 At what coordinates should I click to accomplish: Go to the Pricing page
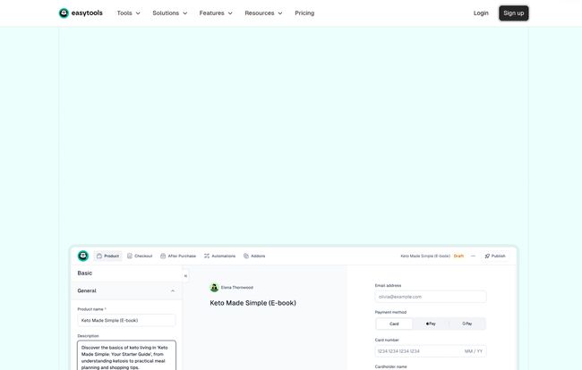tap(304, 13)
